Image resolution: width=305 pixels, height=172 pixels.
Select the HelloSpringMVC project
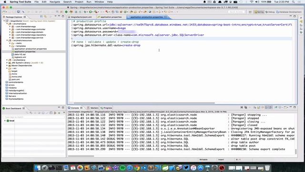16,90
